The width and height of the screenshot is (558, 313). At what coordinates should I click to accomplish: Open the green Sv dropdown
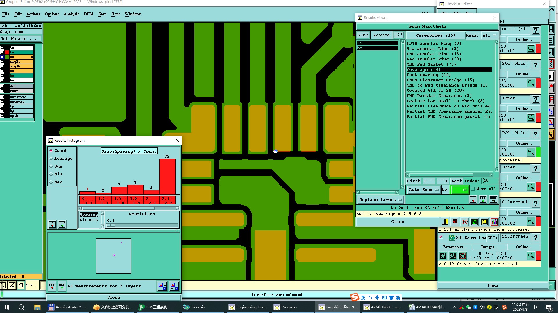click(460, 190)
